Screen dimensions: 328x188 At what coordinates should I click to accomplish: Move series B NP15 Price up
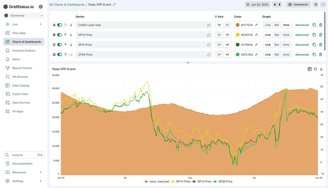click(65, 35)
